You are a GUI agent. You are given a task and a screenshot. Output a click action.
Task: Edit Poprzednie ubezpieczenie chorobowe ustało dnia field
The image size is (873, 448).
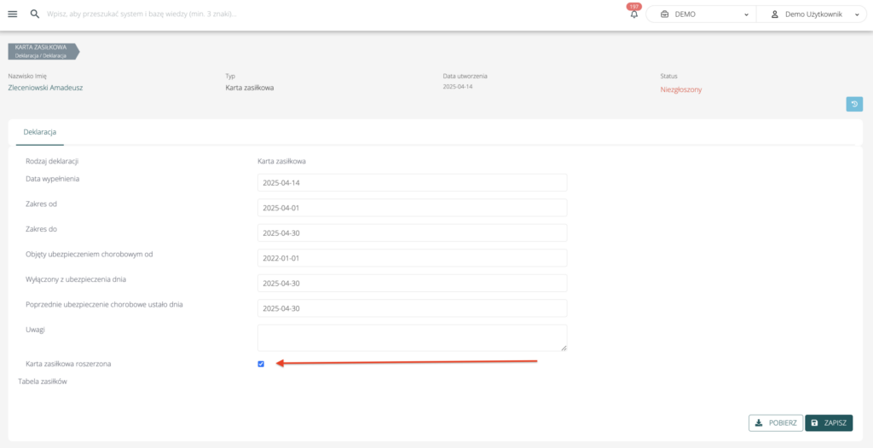tap(412, 307)
